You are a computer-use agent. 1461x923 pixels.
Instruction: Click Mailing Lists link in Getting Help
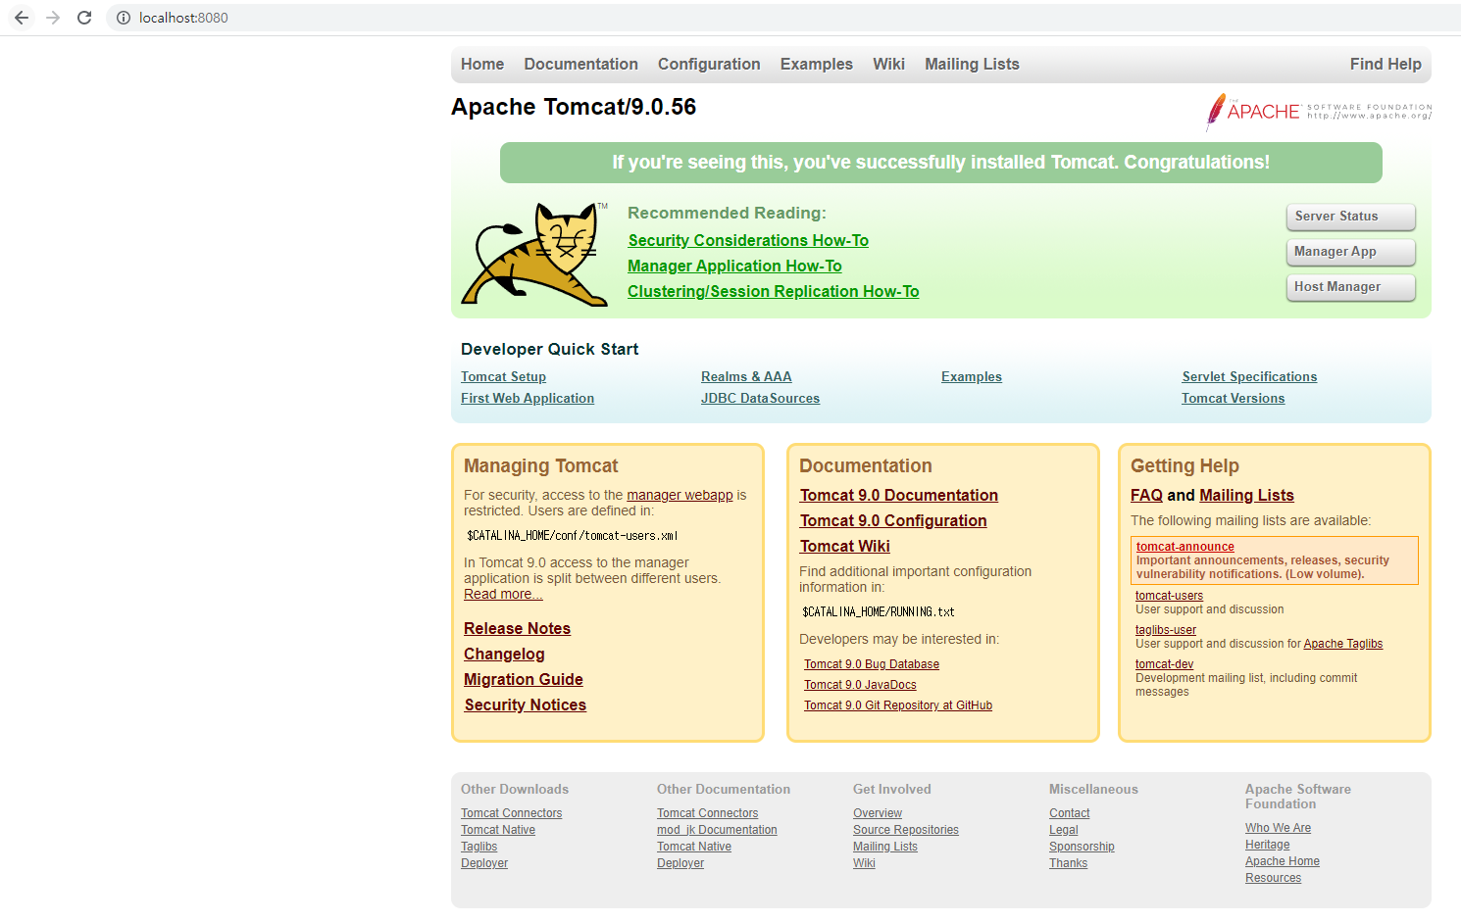coord(1246,495)
